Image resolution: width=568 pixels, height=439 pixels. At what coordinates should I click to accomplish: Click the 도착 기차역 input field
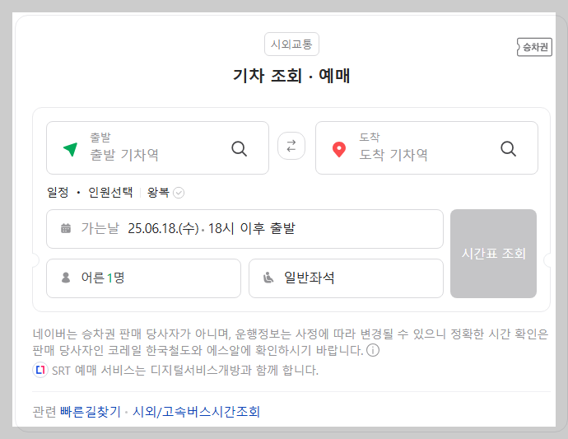click(x=426, y=148)
